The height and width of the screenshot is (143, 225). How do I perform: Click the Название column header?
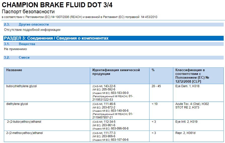tap(47, 76)
